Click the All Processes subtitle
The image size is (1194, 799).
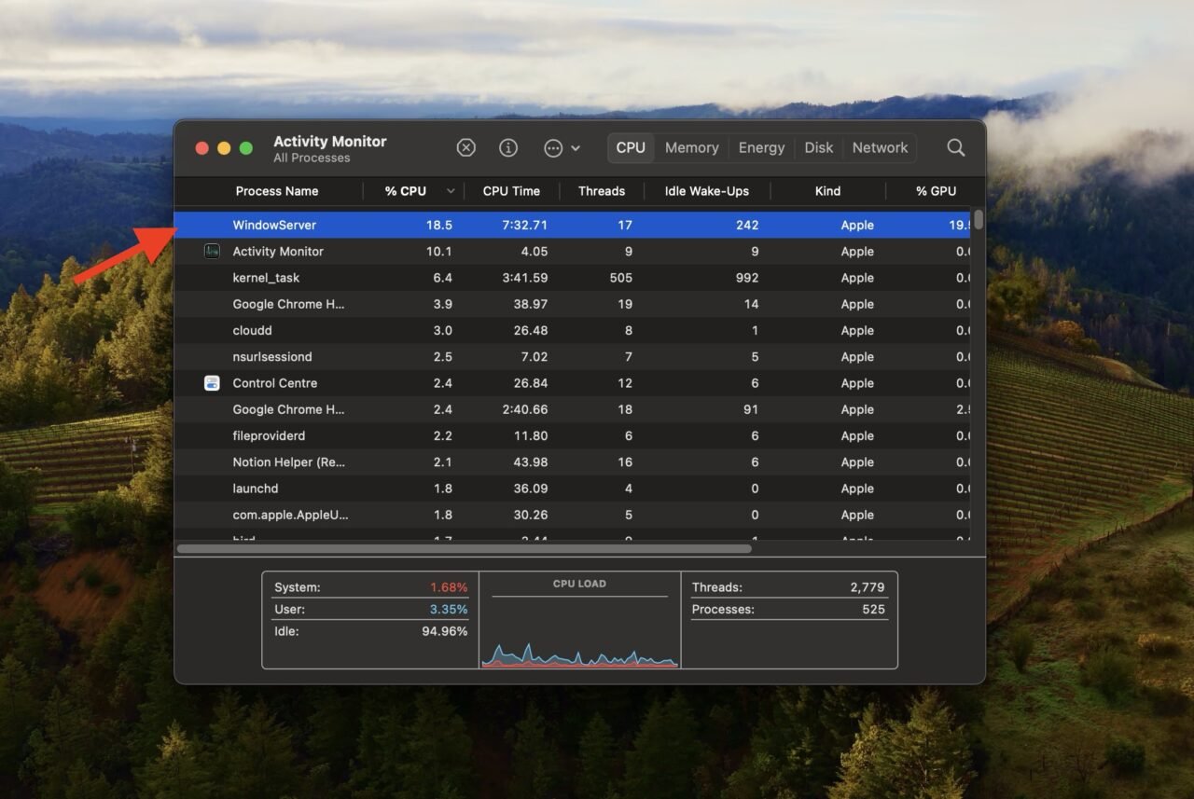tap(312, 158)
